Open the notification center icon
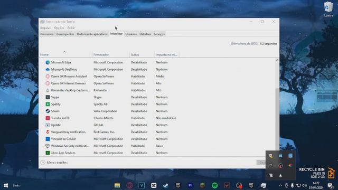This screenshot has width=338, height=190. tap(330, 185)
